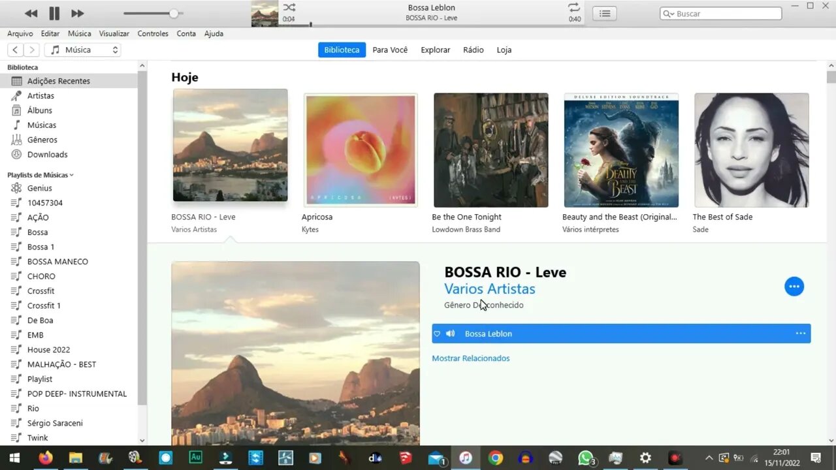836x470 pixels.
Task: Go back with the back arrow
Action: (15, 50)
